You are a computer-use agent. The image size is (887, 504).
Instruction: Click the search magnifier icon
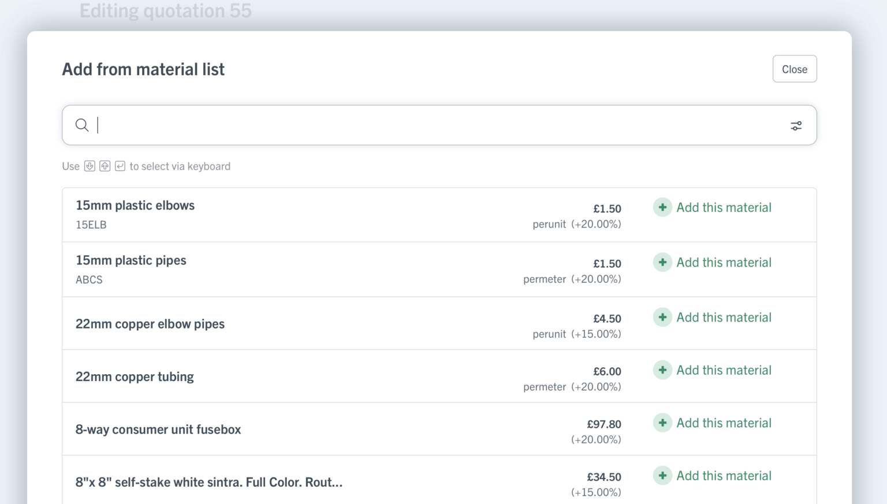82,125
